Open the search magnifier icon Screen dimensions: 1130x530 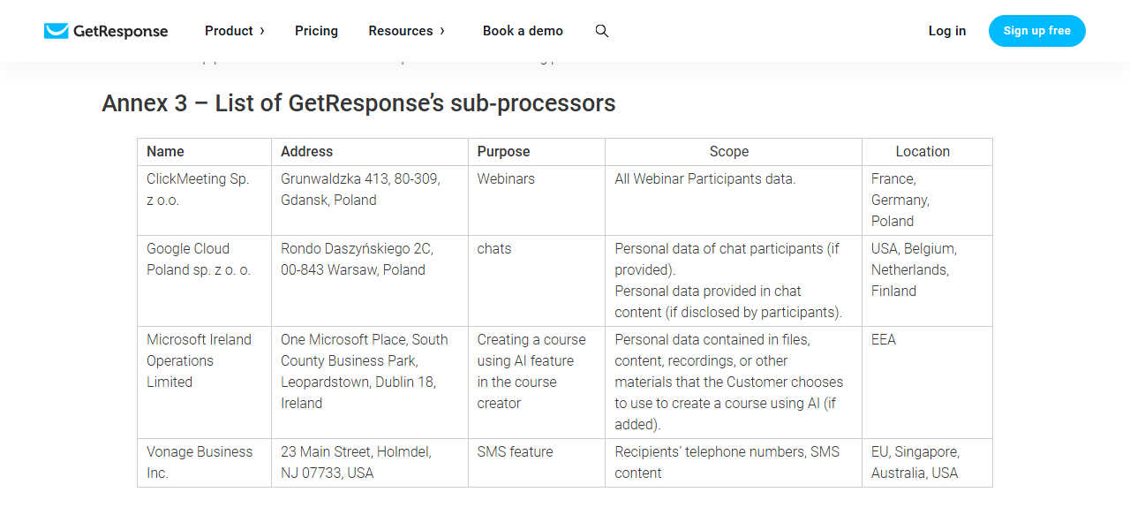(x=602, y=31)
